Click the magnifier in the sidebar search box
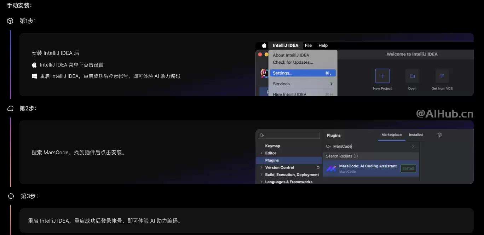 (x=261, y=135)
